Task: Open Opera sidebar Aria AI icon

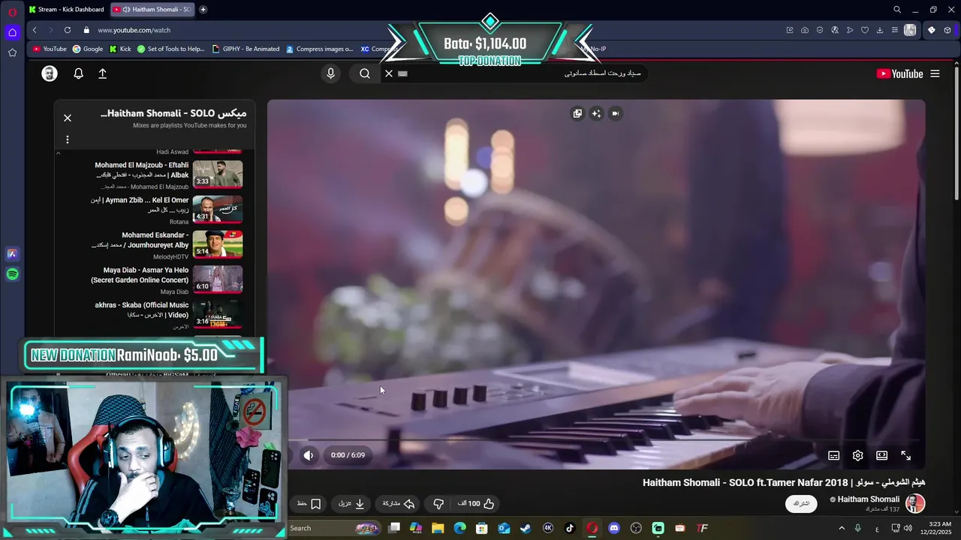Action: 12,254
